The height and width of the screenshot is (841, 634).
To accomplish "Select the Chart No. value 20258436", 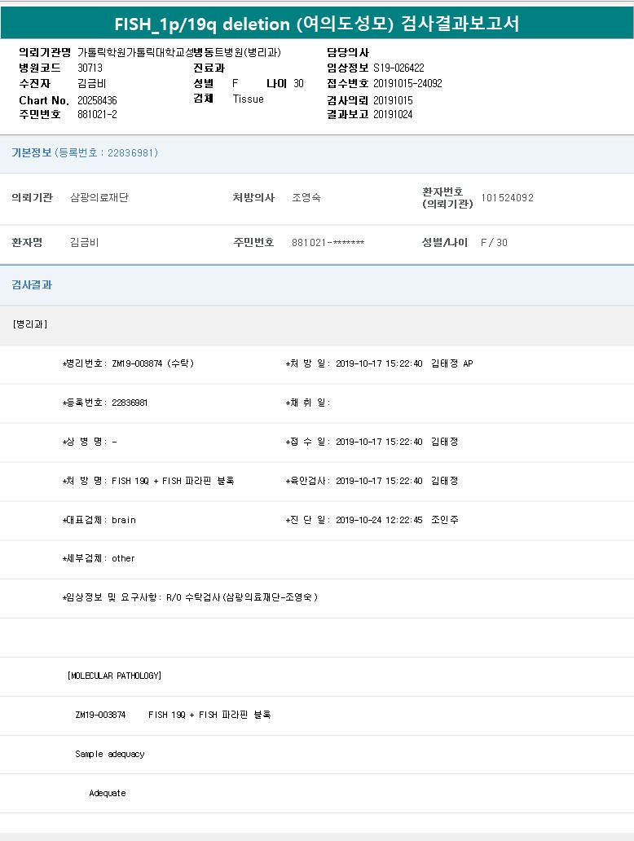I will (x=97, y=100).
